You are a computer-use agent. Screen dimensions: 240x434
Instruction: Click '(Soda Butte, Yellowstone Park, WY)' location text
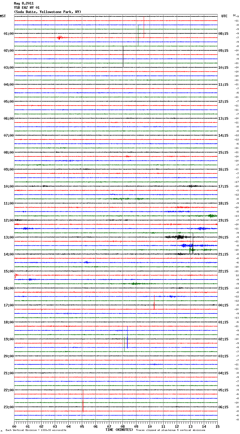pos(47,12)
